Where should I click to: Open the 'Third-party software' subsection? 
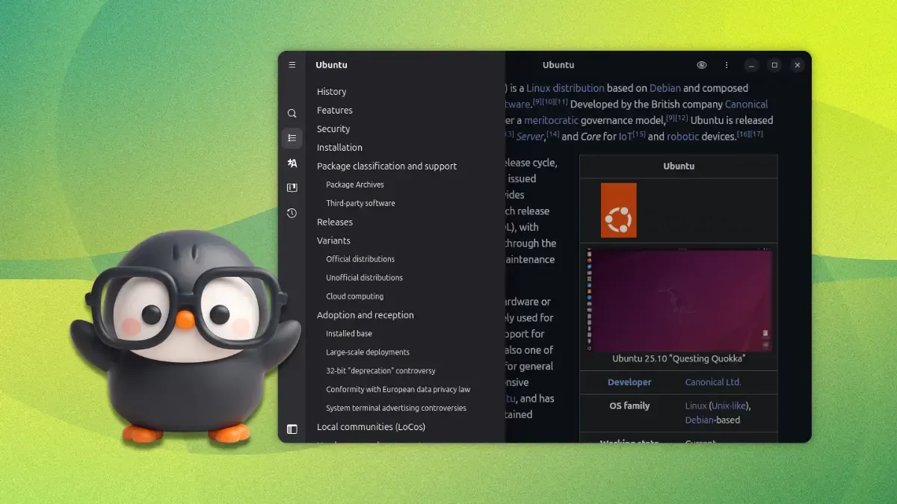361,202
